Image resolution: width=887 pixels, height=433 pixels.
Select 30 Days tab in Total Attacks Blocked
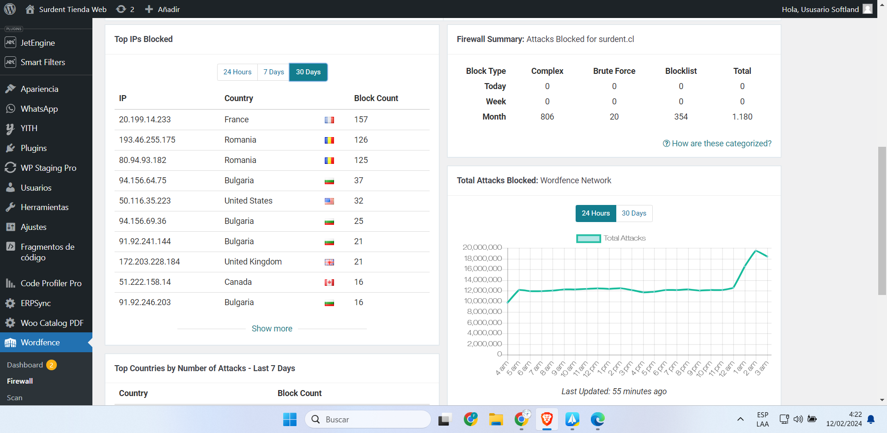click(634, 213)
